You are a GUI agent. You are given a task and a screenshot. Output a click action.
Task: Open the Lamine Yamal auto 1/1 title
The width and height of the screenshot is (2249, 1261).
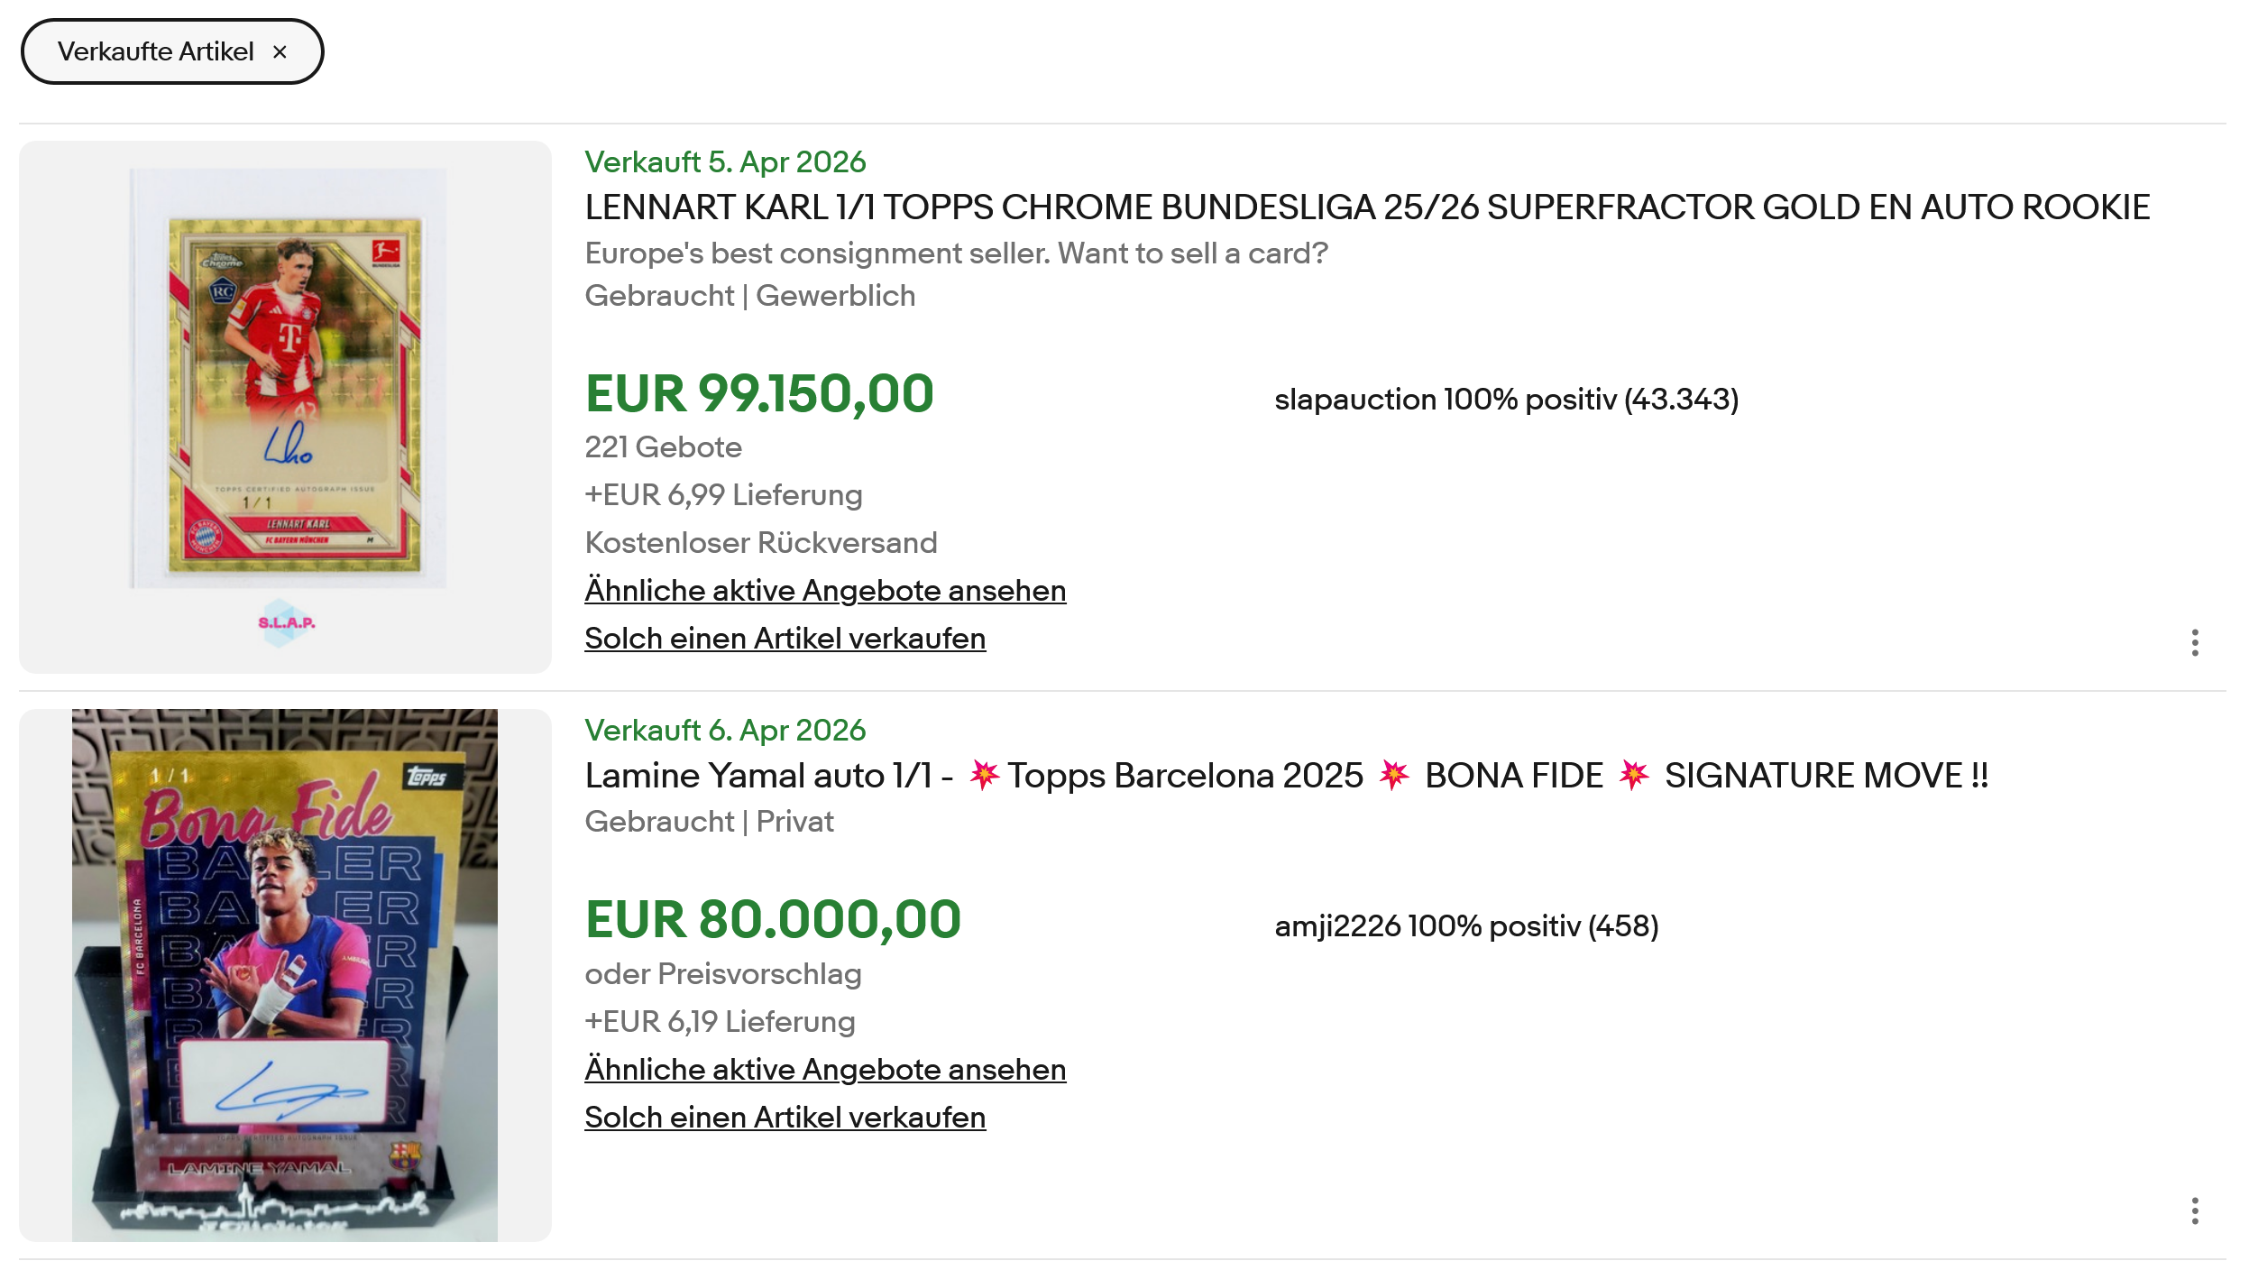1286,776
